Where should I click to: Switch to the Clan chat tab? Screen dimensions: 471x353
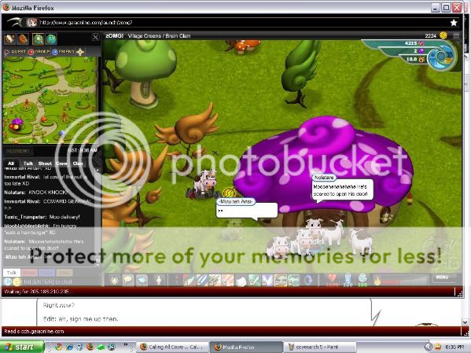pyautogui.click(x=78, y=164)
